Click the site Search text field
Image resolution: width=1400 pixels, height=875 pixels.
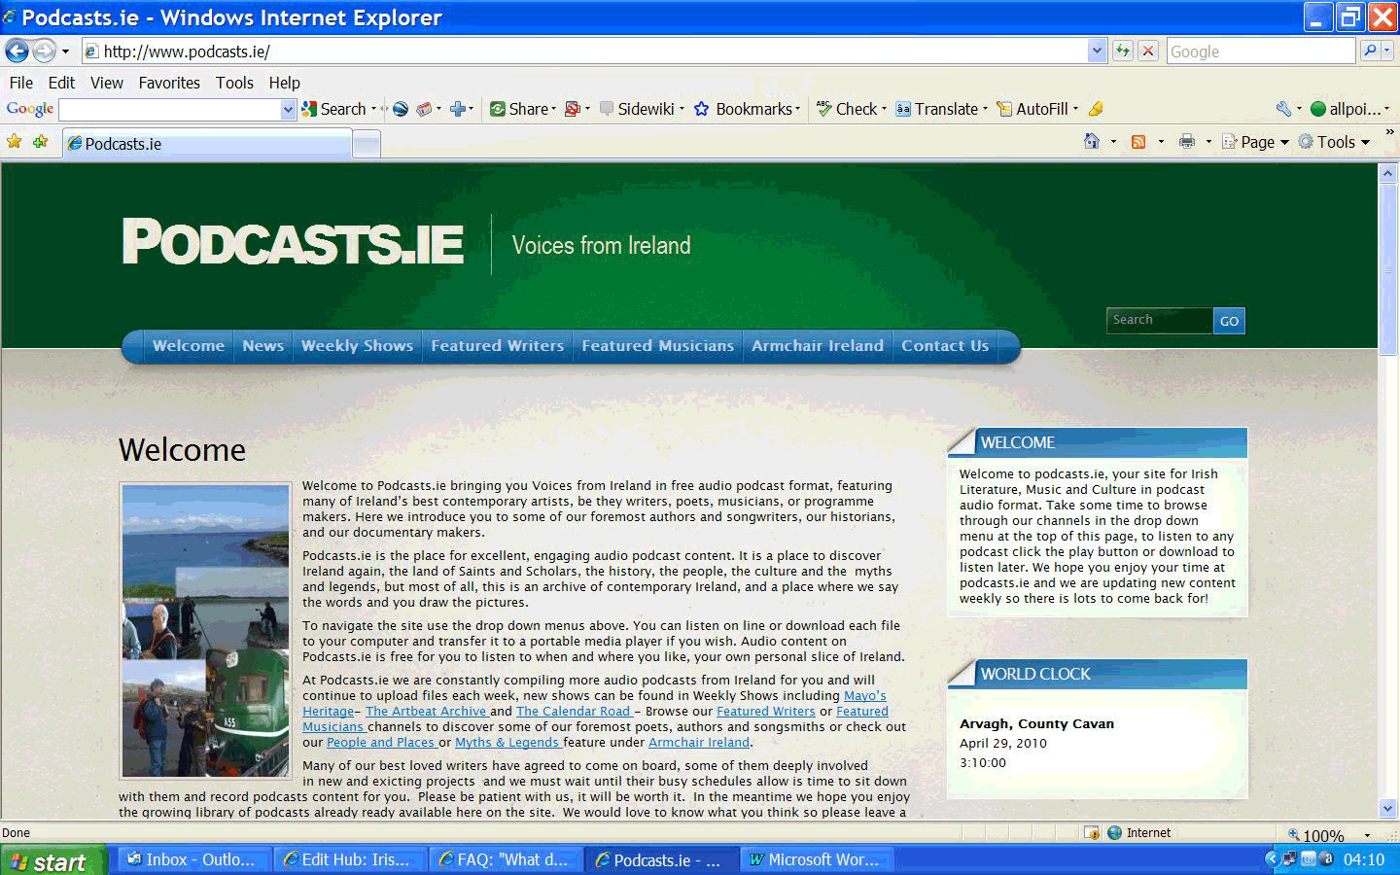(1160, 320)
